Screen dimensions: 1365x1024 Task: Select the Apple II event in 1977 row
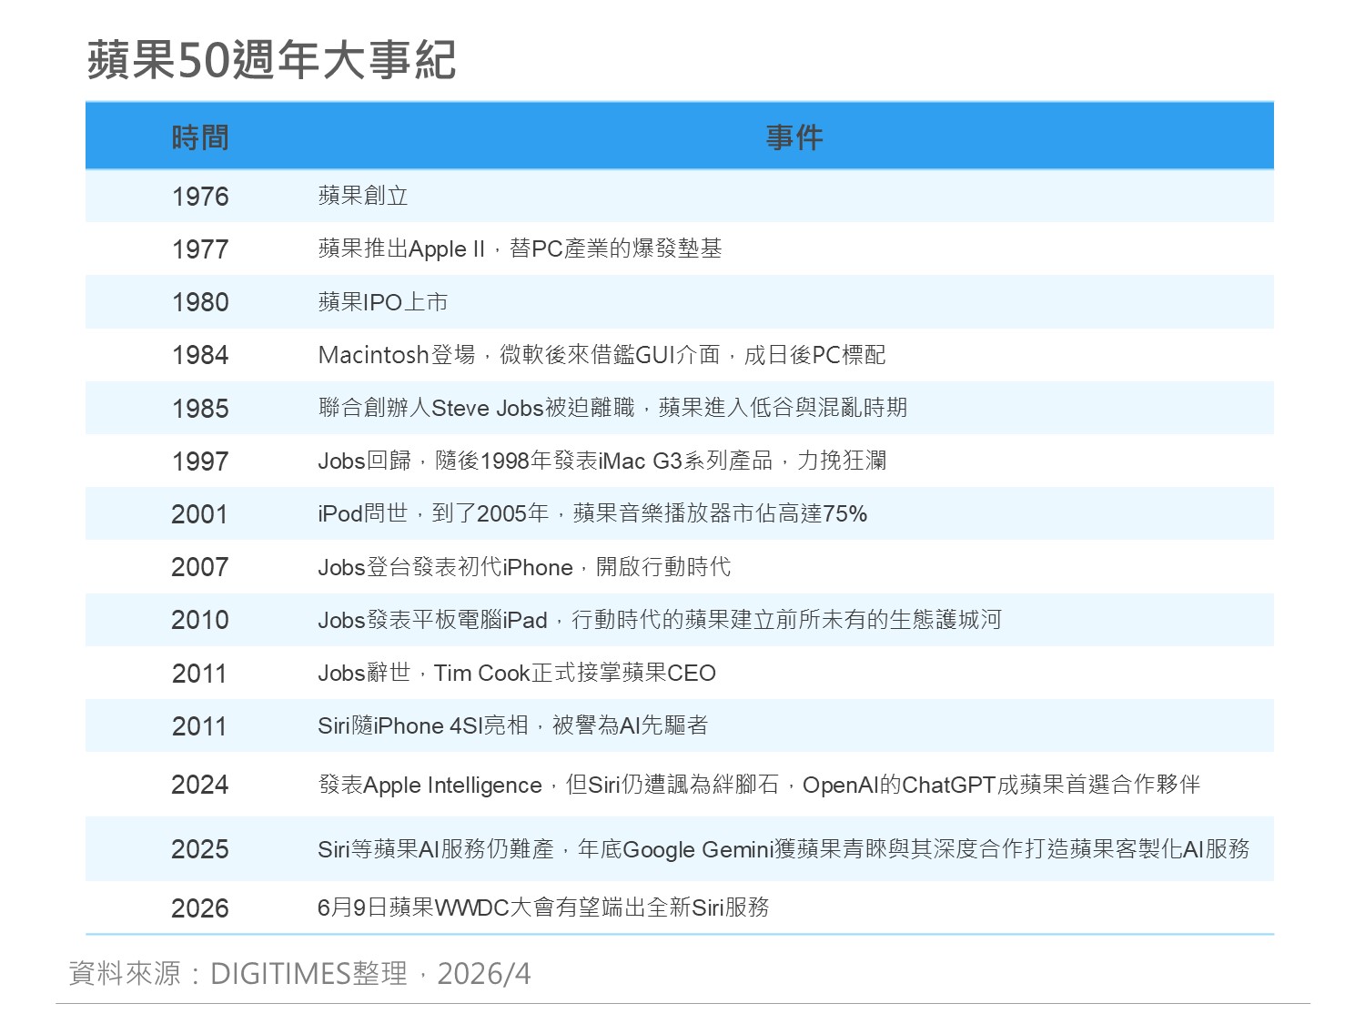pos(520,248)
